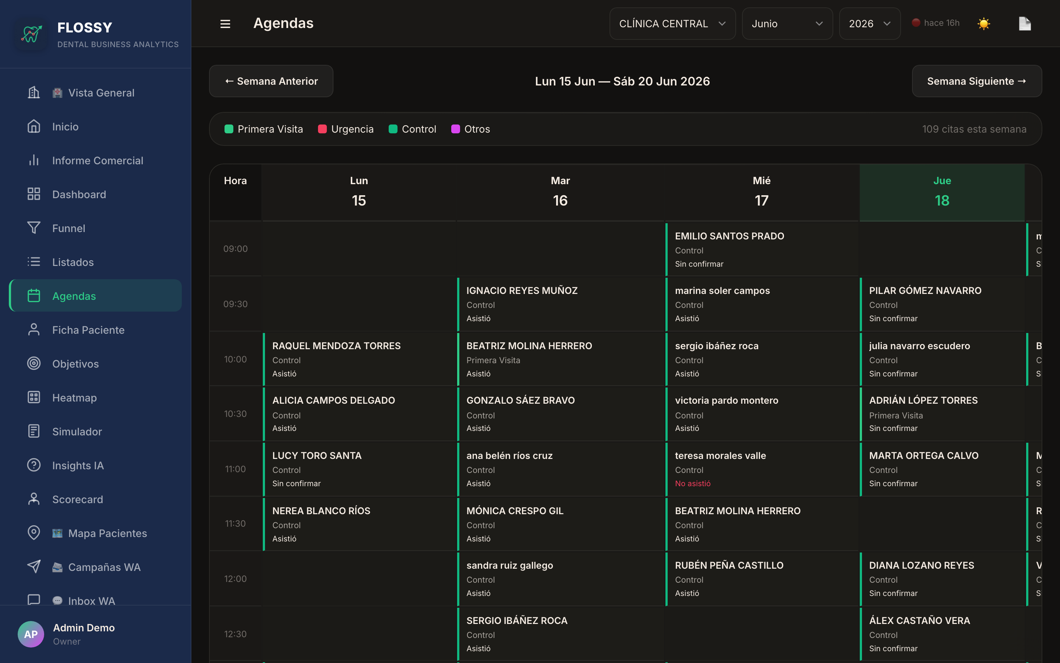Open Raquel Mendoza Torres appointment

pyautogui.click(x=359, y=359)
